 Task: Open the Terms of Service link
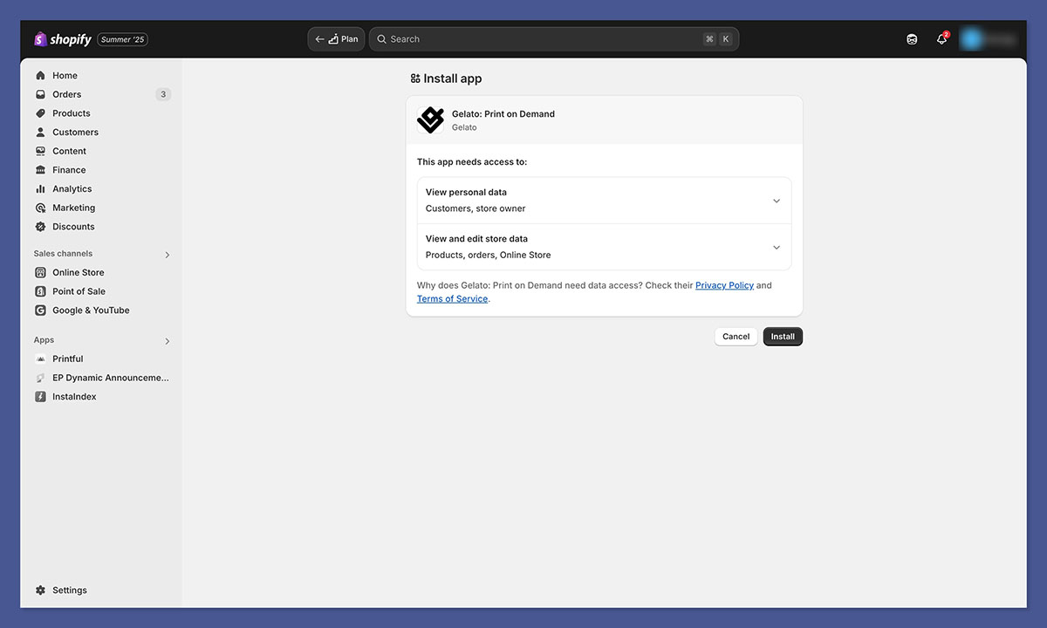pos(452,299)
